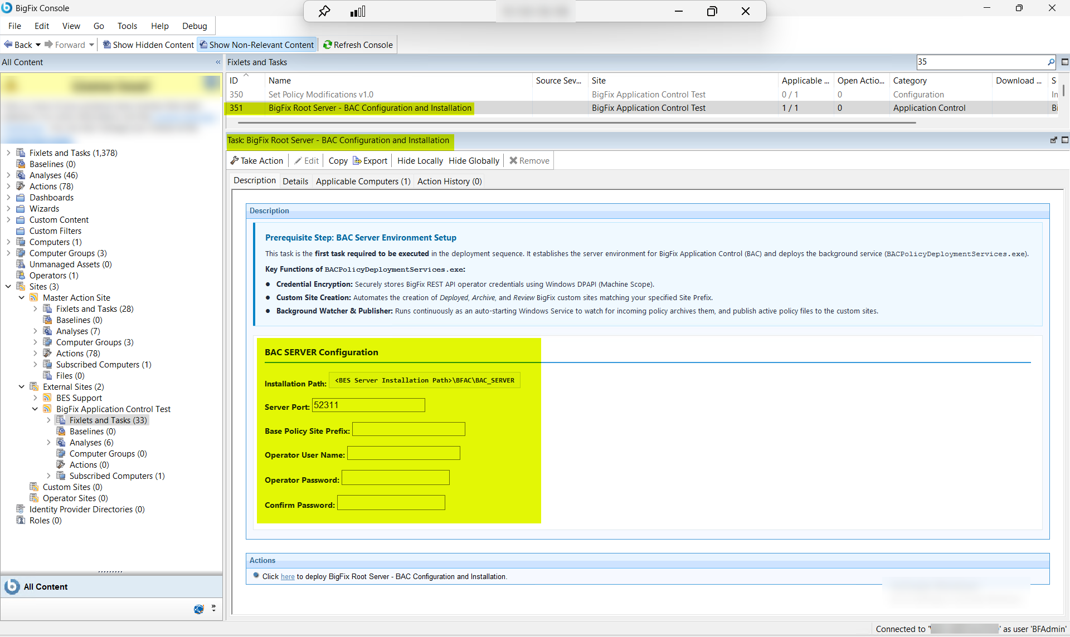Click the pin icon in floating toolbar
This screenshot has height=637, width=1070.
coord(324,11)
